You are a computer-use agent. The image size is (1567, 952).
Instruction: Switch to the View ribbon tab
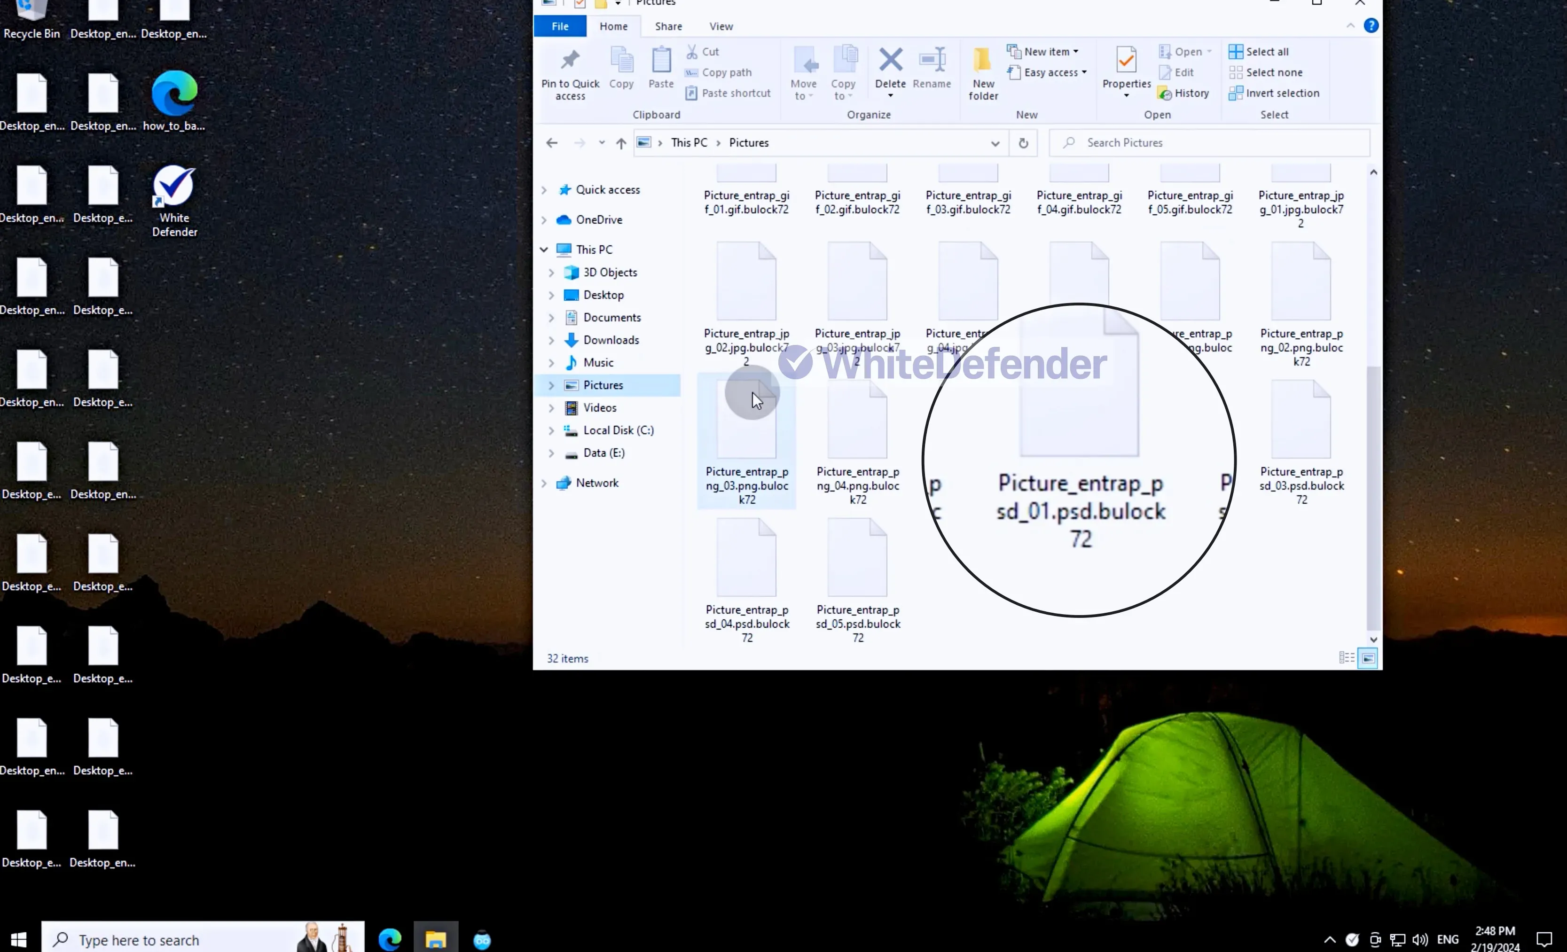[721, 26]
